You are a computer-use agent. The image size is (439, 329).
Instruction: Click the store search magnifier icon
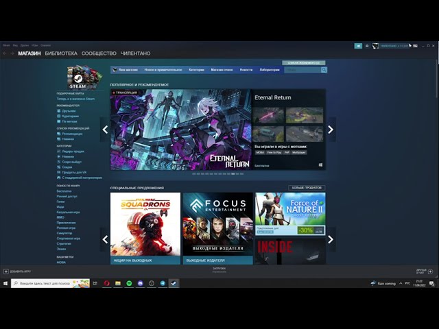(x=324, y=70)
